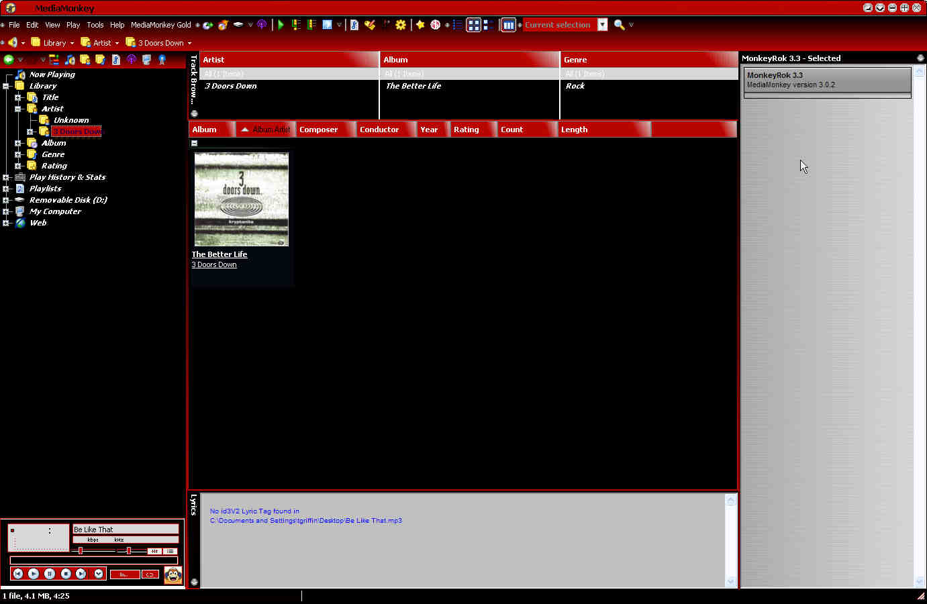This screenshot has height=604, width=927.
Task: Switch to the album art grid view
Action: point(474,25)
